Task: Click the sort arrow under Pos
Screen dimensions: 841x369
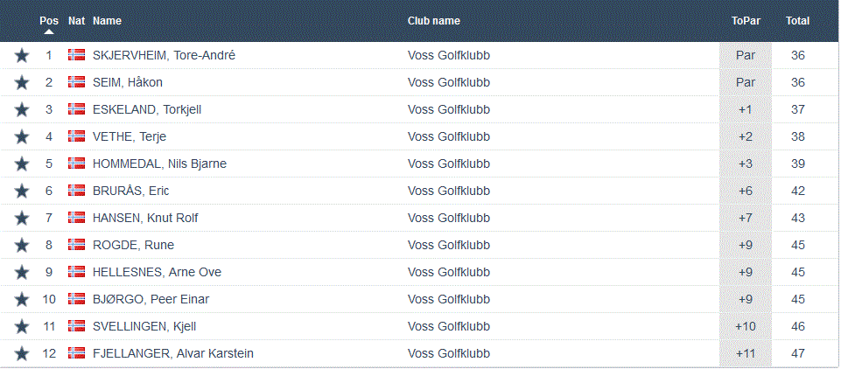Action: coord(49,32)
